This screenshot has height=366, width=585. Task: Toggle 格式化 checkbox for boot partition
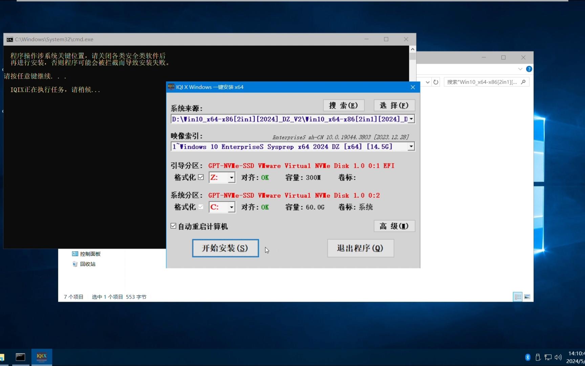pos(201,177)
